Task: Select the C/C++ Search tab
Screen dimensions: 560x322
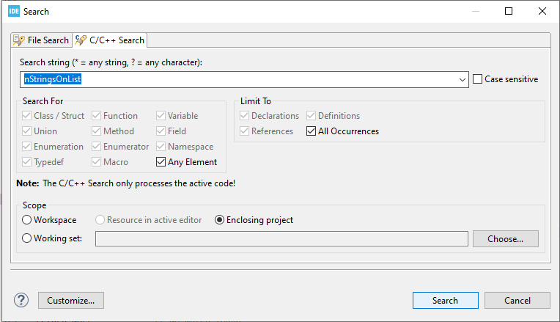Action: pos(110,40)
